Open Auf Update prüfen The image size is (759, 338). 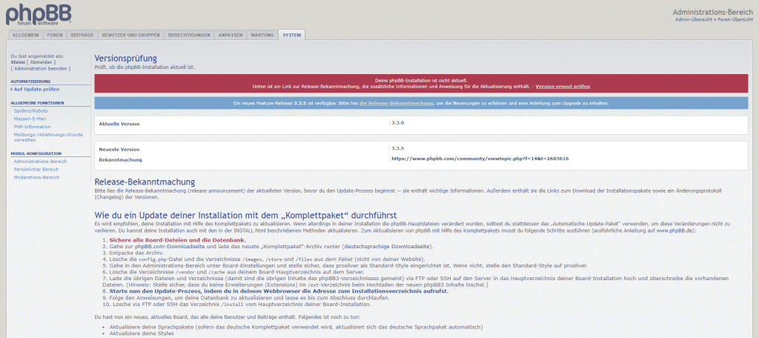37,90
